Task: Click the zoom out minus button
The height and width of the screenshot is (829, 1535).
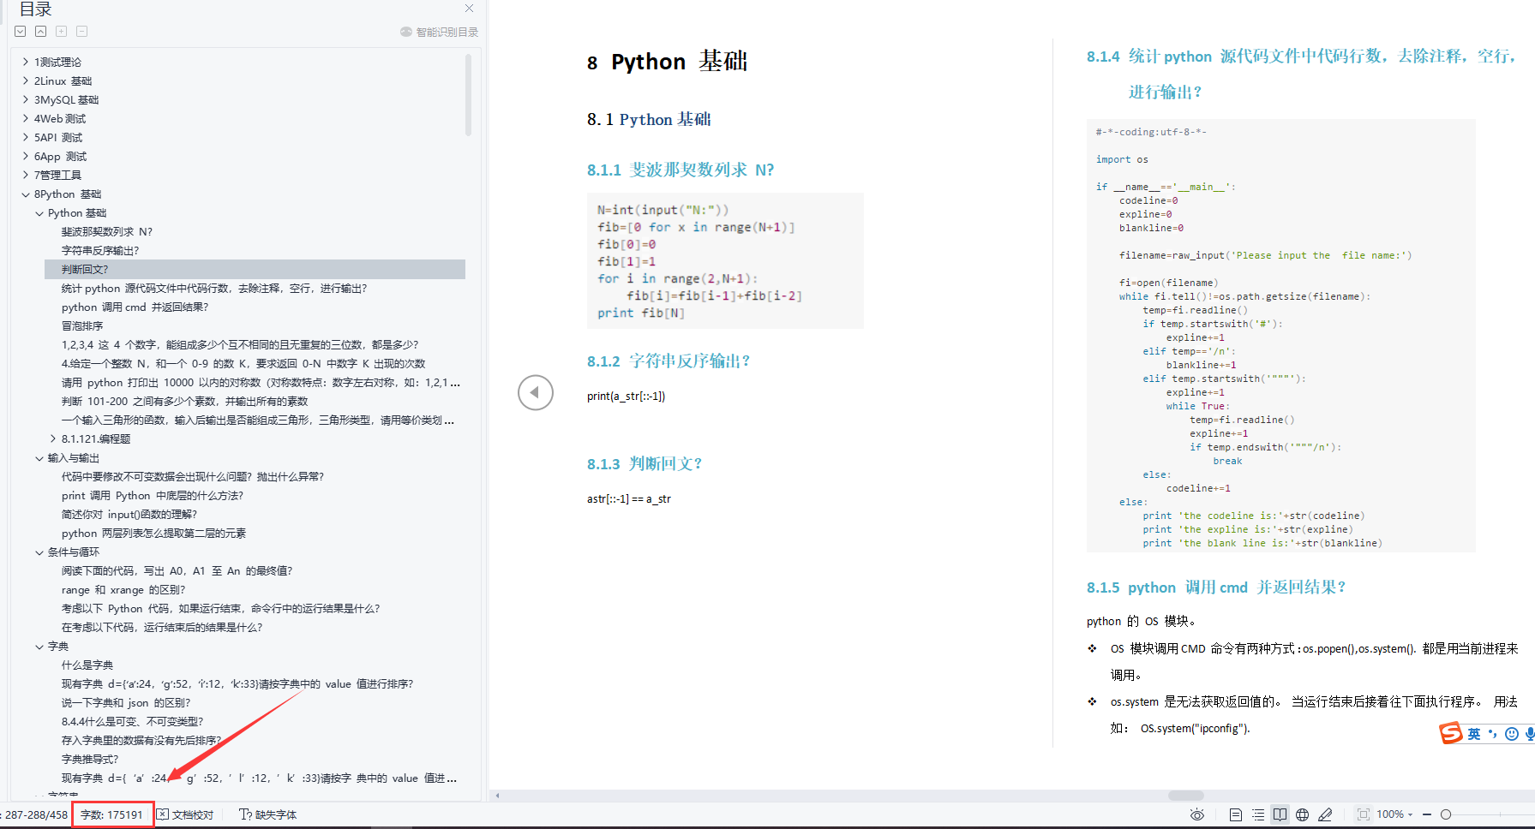Action: tap(1427, 814)
